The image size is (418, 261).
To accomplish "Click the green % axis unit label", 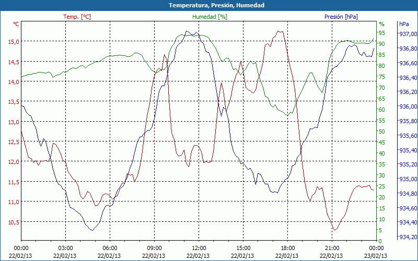I will [382, 24].
